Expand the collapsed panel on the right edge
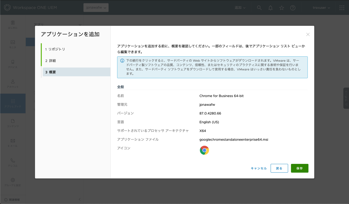Screen dimensions: 349x204 click(346, 98)
